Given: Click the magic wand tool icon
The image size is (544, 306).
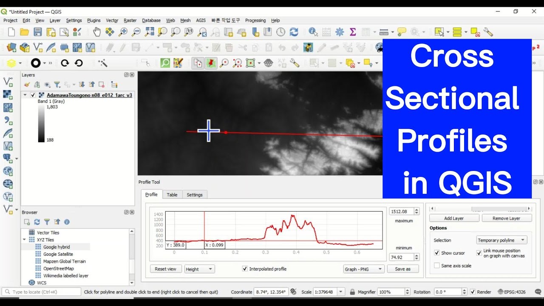Looking at the screenshot, I should tap(102, 63).
